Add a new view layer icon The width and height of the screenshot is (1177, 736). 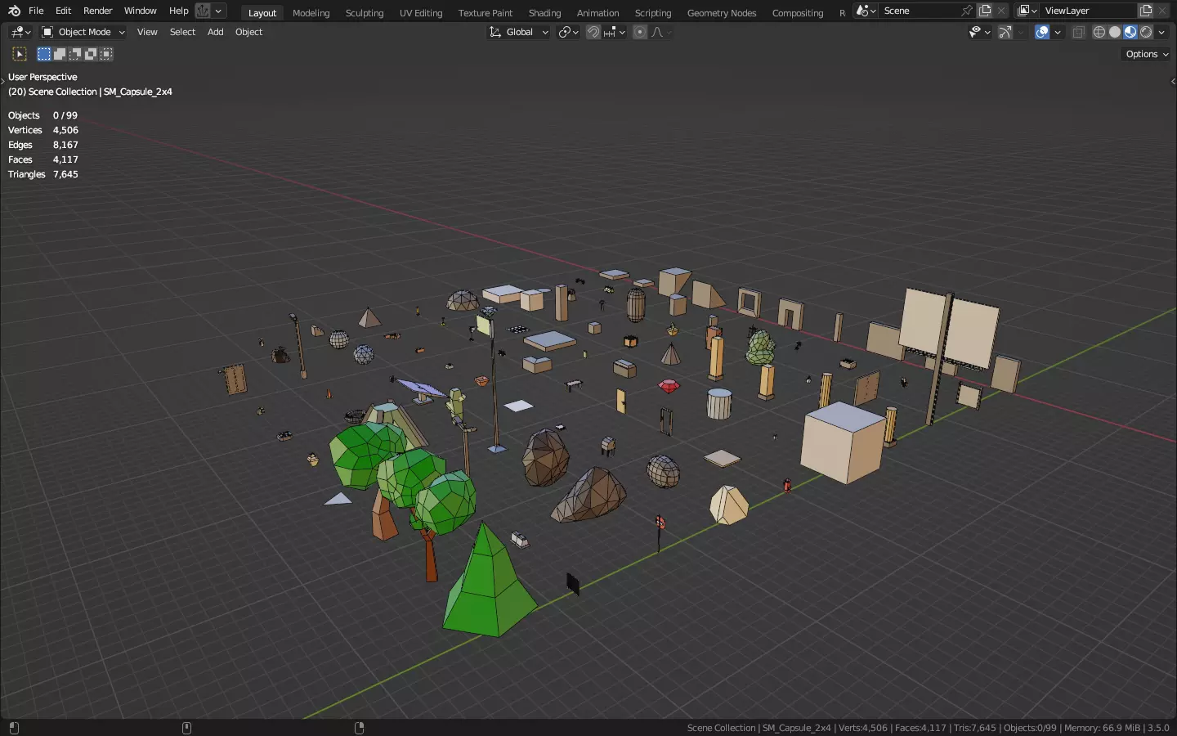tap(1146, 11)
